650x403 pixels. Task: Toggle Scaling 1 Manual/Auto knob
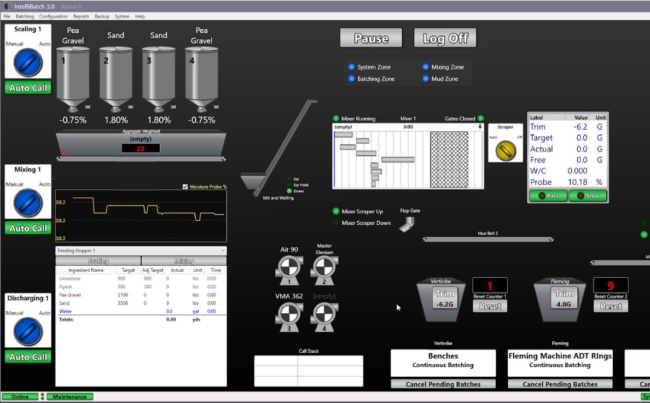pyautogui.click(x=28, y=62)
